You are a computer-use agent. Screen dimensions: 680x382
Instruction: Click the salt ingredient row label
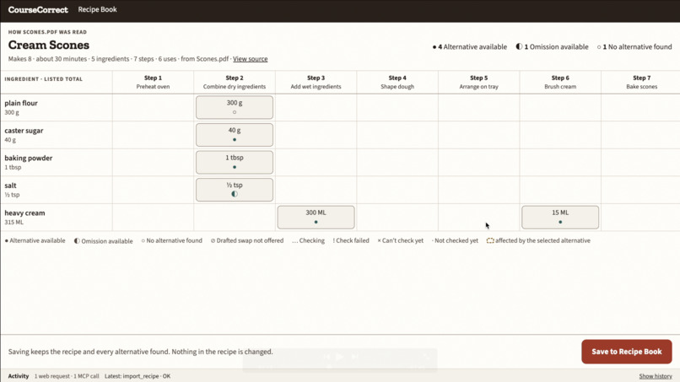(57, 190)
